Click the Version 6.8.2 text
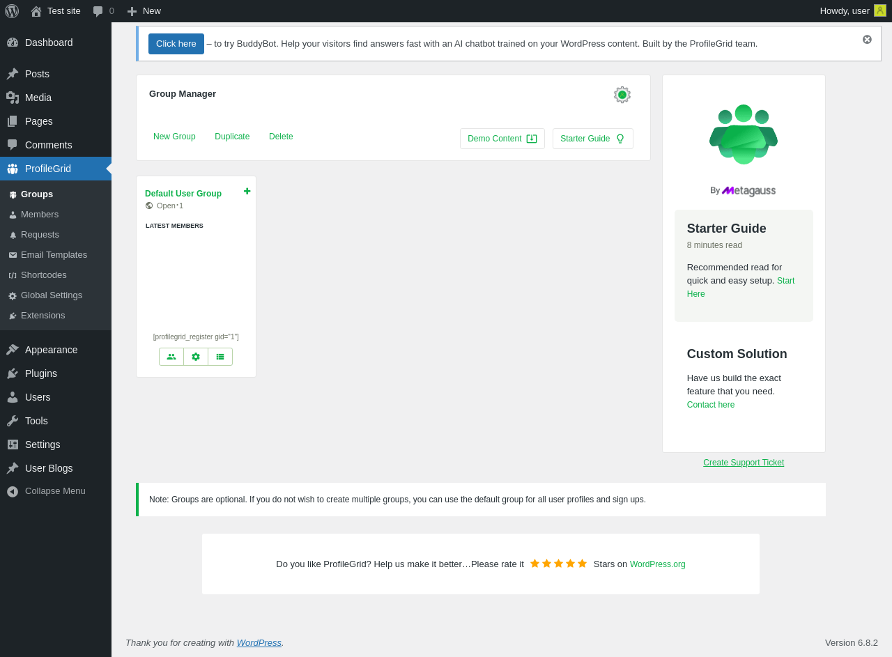 pyautogui.click(x=852, y=642)
